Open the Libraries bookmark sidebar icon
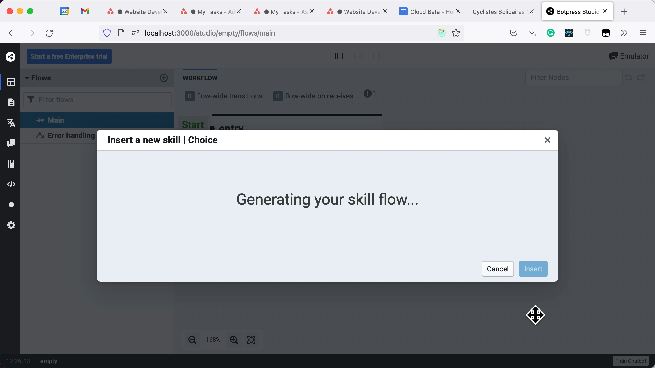Viewport: 655px width, 368px height. pyautogui.click(x=11, y=164)
